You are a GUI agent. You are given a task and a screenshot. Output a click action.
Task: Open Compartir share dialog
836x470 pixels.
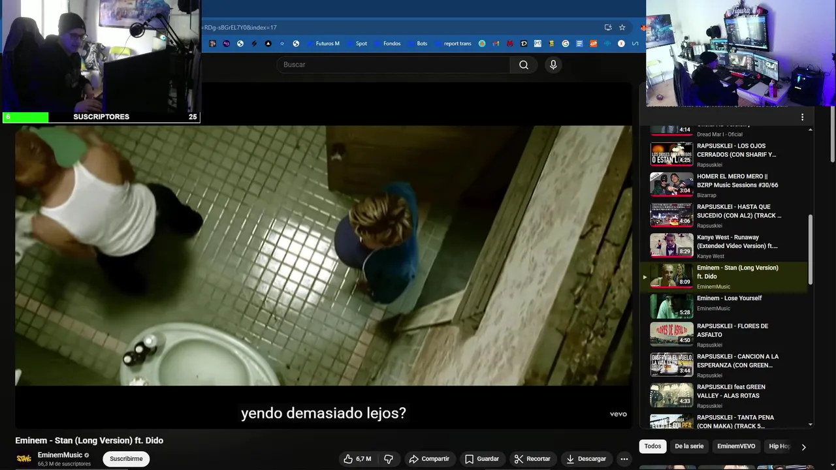point(429,459)
